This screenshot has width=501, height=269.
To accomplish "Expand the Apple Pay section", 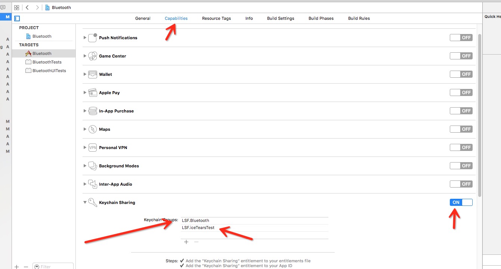I will tap(85, 93).
